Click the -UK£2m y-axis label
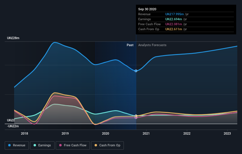 pyautogui.click(x=13, y=126)
